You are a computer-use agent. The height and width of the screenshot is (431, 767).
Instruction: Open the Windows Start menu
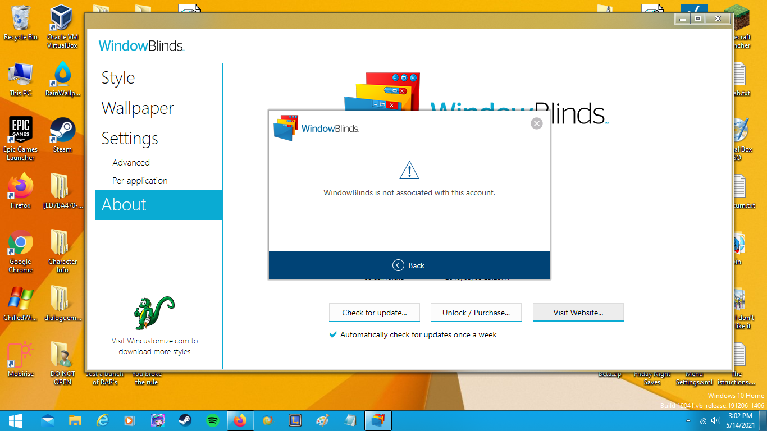(15, 420)
